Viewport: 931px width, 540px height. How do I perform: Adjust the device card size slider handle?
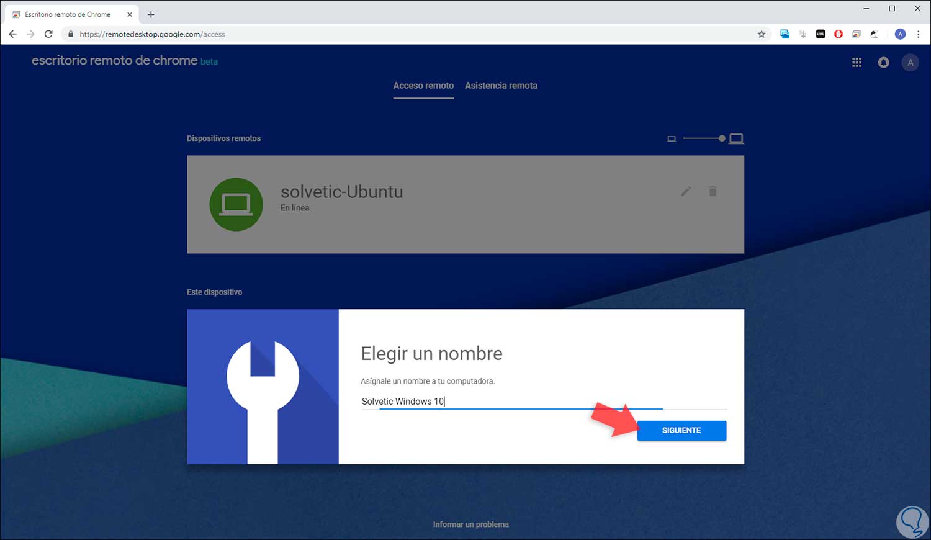point(722,138)
